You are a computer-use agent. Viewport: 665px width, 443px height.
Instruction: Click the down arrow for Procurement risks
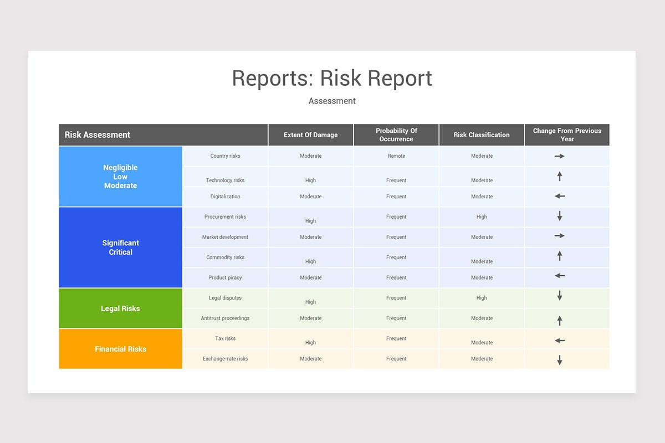point(560,217)
